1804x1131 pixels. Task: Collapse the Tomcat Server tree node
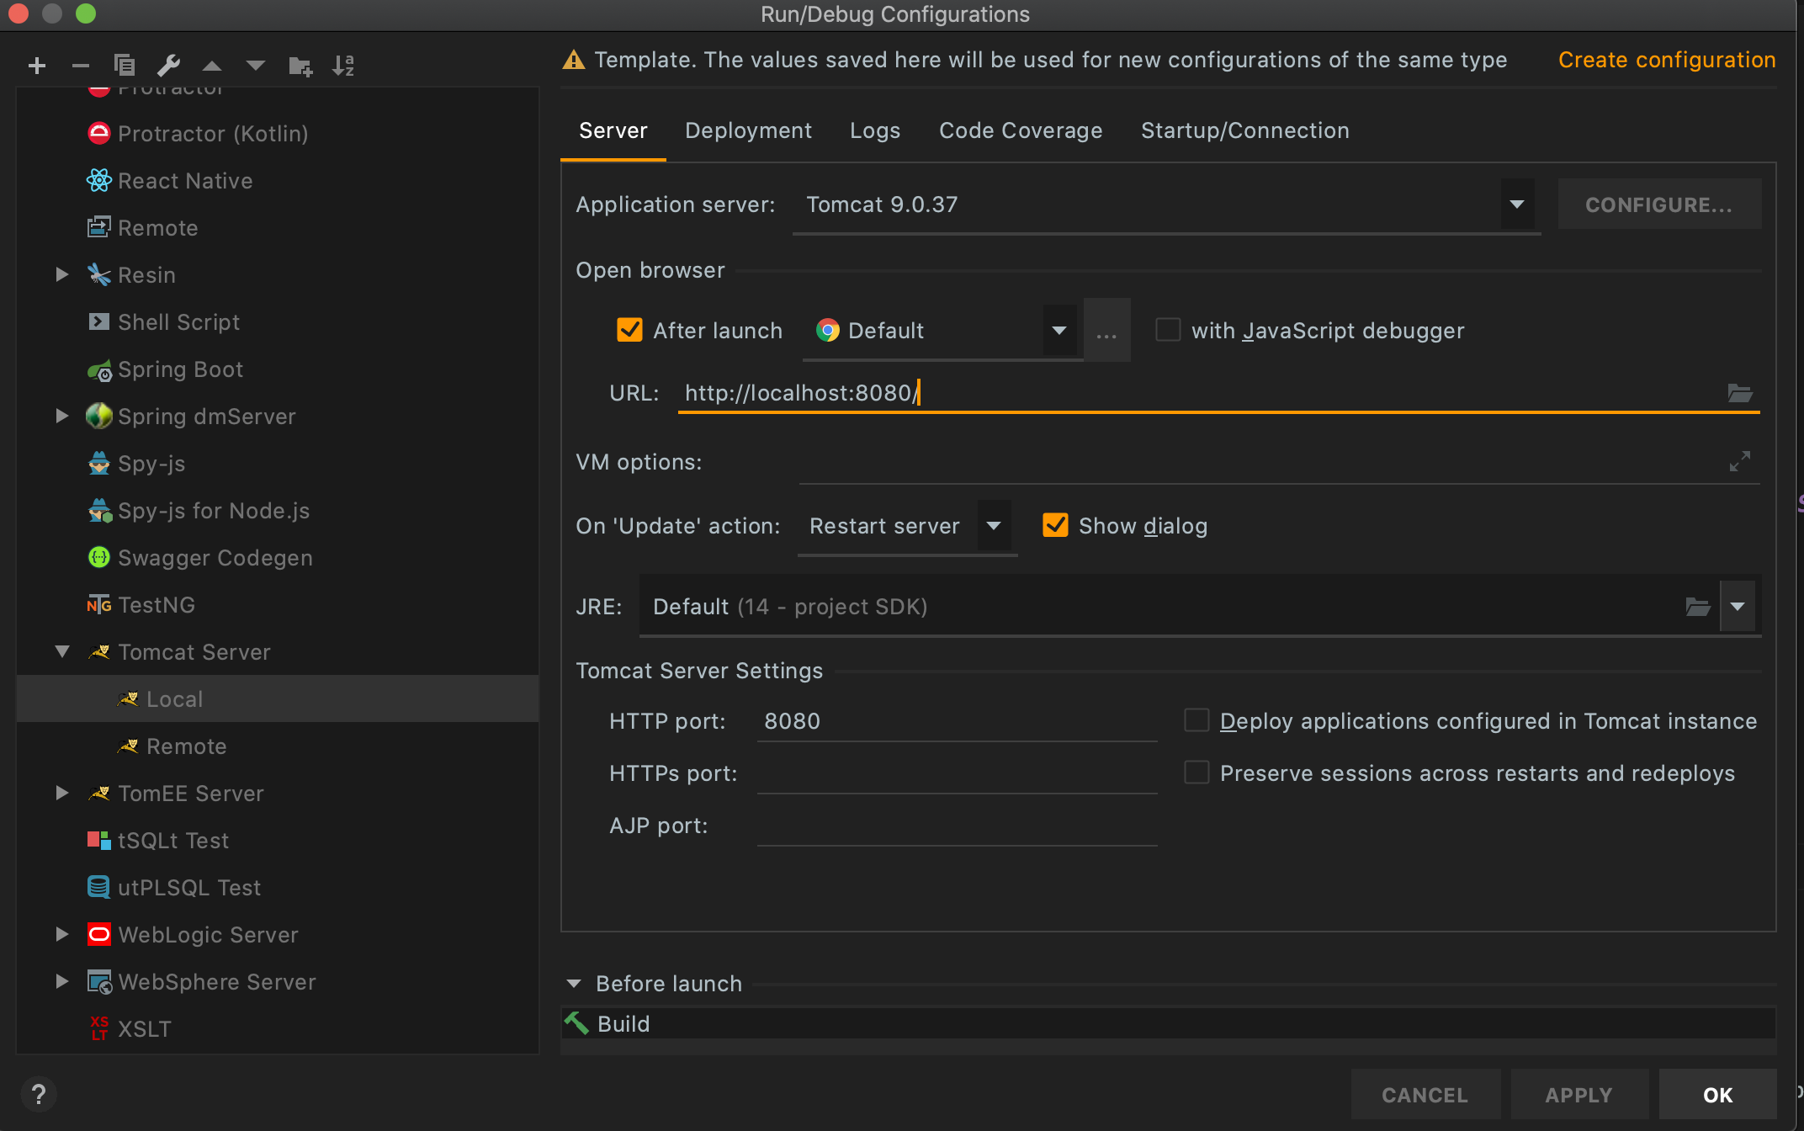(62, 651)
